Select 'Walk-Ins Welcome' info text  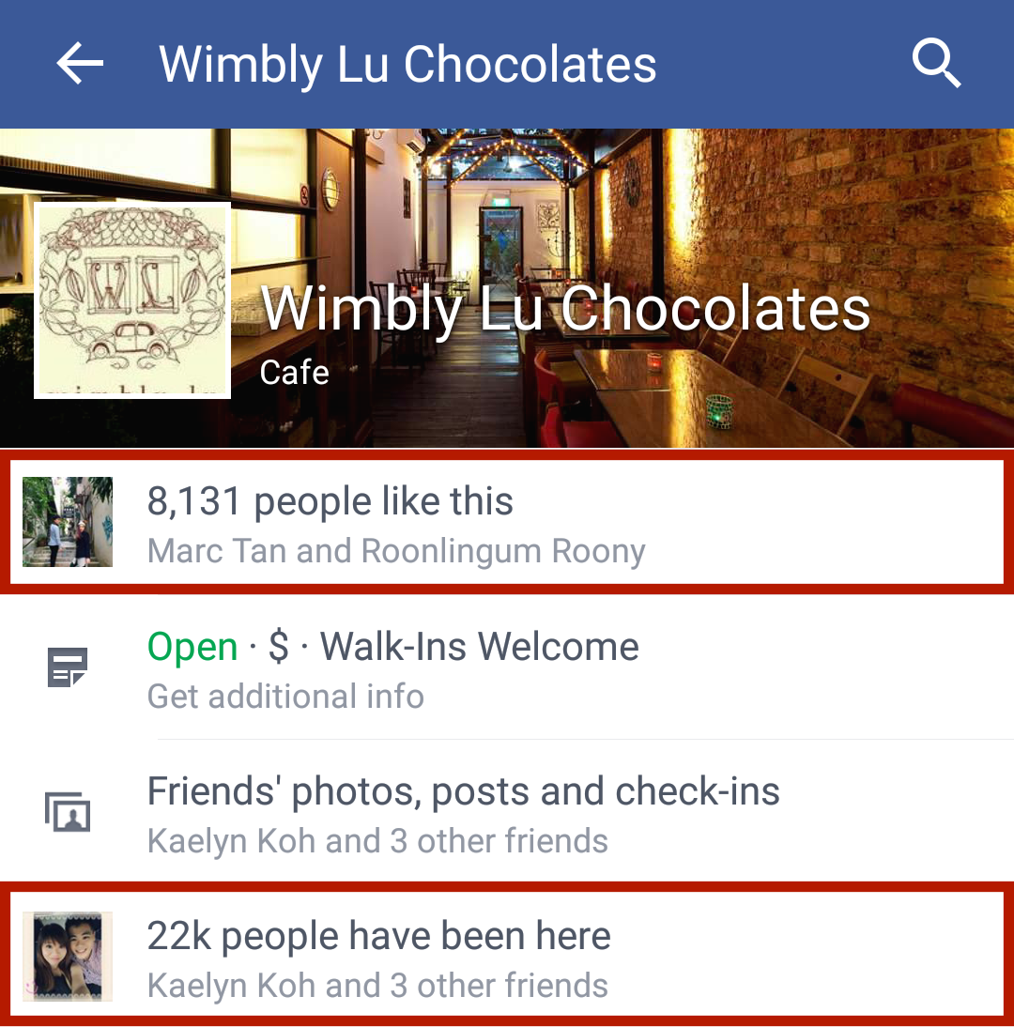pyautogui.click(x=479, y=647)
